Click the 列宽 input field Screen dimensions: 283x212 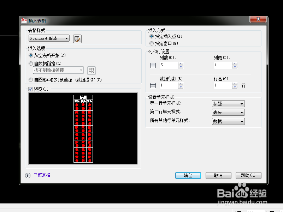[223, 65]
